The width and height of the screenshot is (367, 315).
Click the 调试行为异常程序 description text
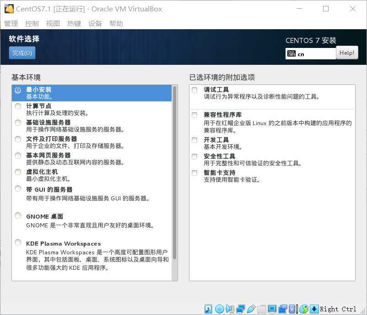click(x=262, y=96)
